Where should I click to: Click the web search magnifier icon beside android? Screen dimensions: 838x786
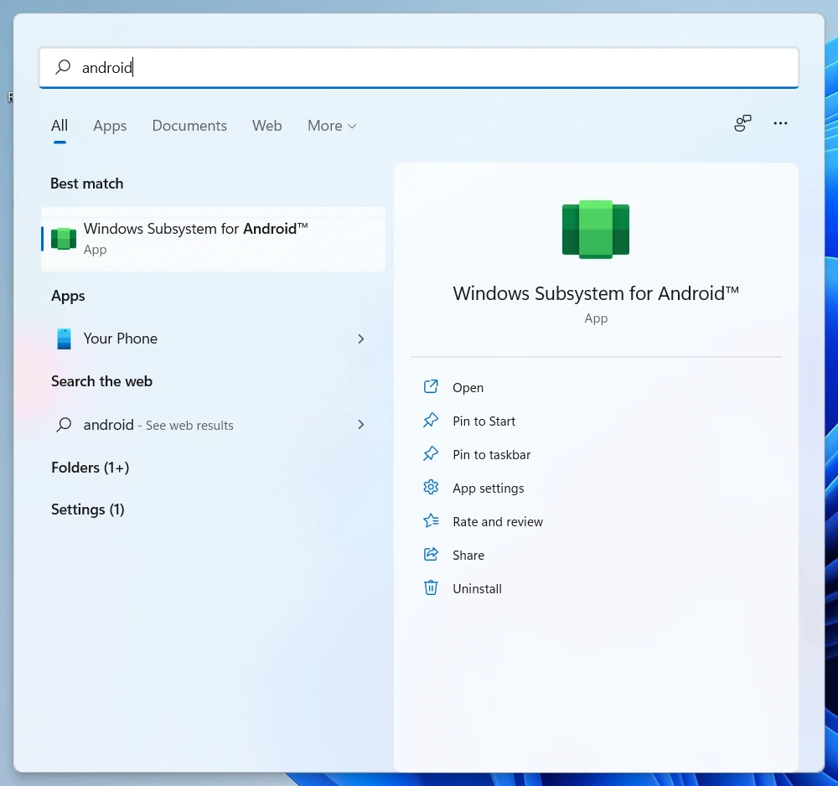click(64, 425)
